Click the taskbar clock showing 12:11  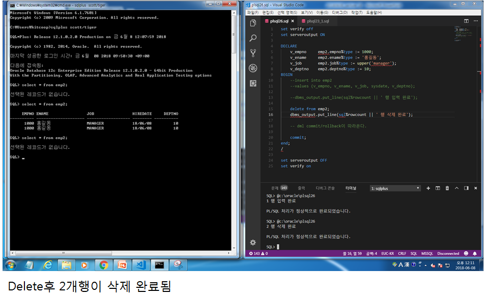coord(466,265)
